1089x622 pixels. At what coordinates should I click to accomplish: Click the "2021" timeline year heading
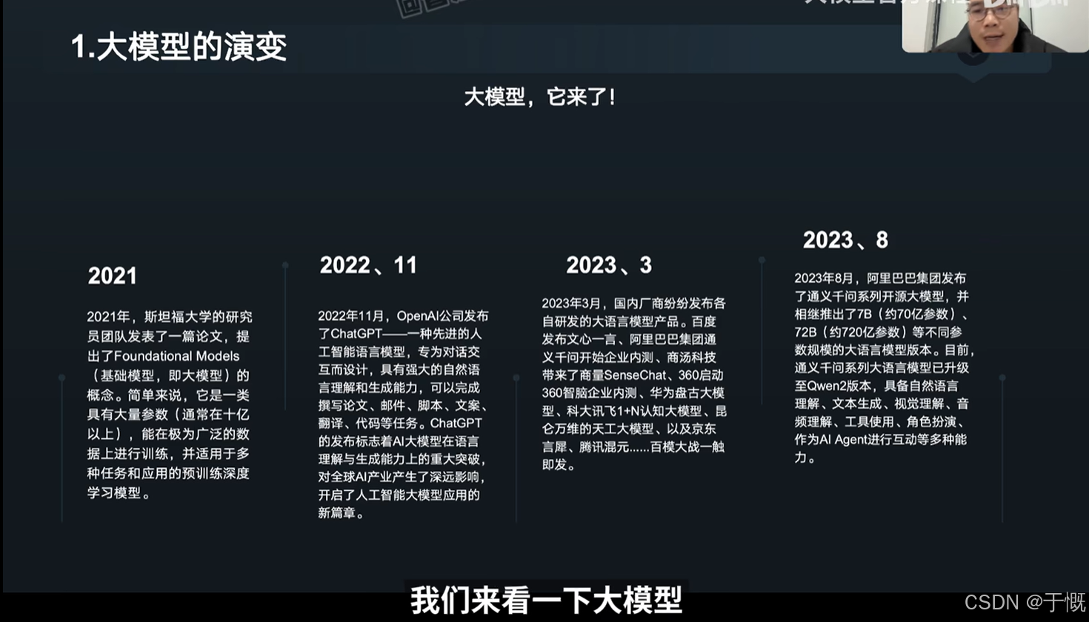coord(113,276)
